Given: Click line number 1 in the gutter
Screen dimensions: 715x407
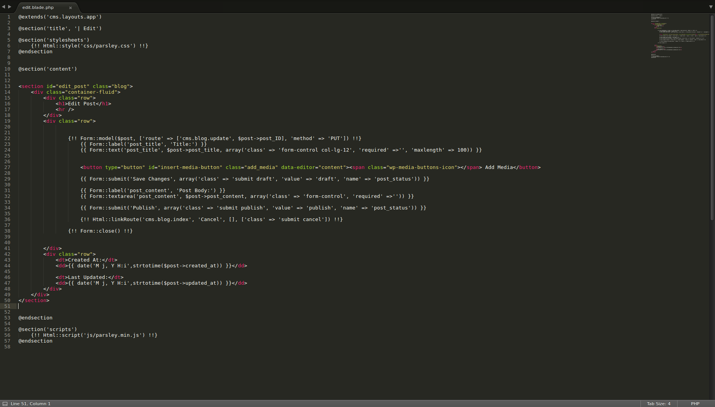Looking at the screenshot, I should coord(9,17).
